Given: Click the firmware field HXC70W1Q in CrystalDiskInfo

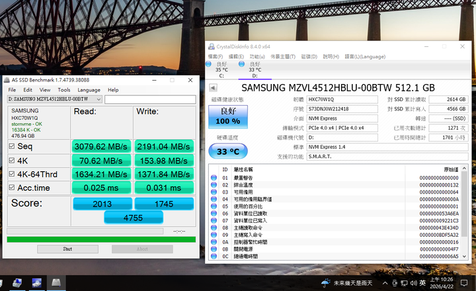Looking at the screenshot, I should pos(342,99).
